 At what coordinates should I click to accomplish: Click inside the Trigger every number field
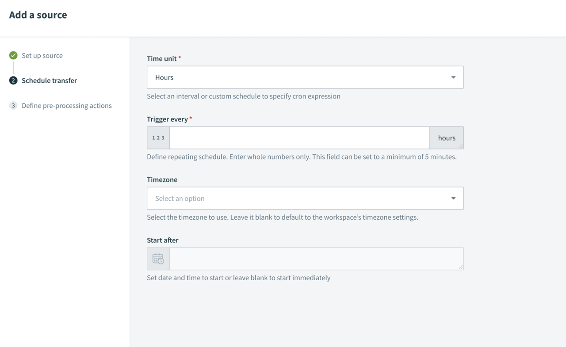coord(299,137)
